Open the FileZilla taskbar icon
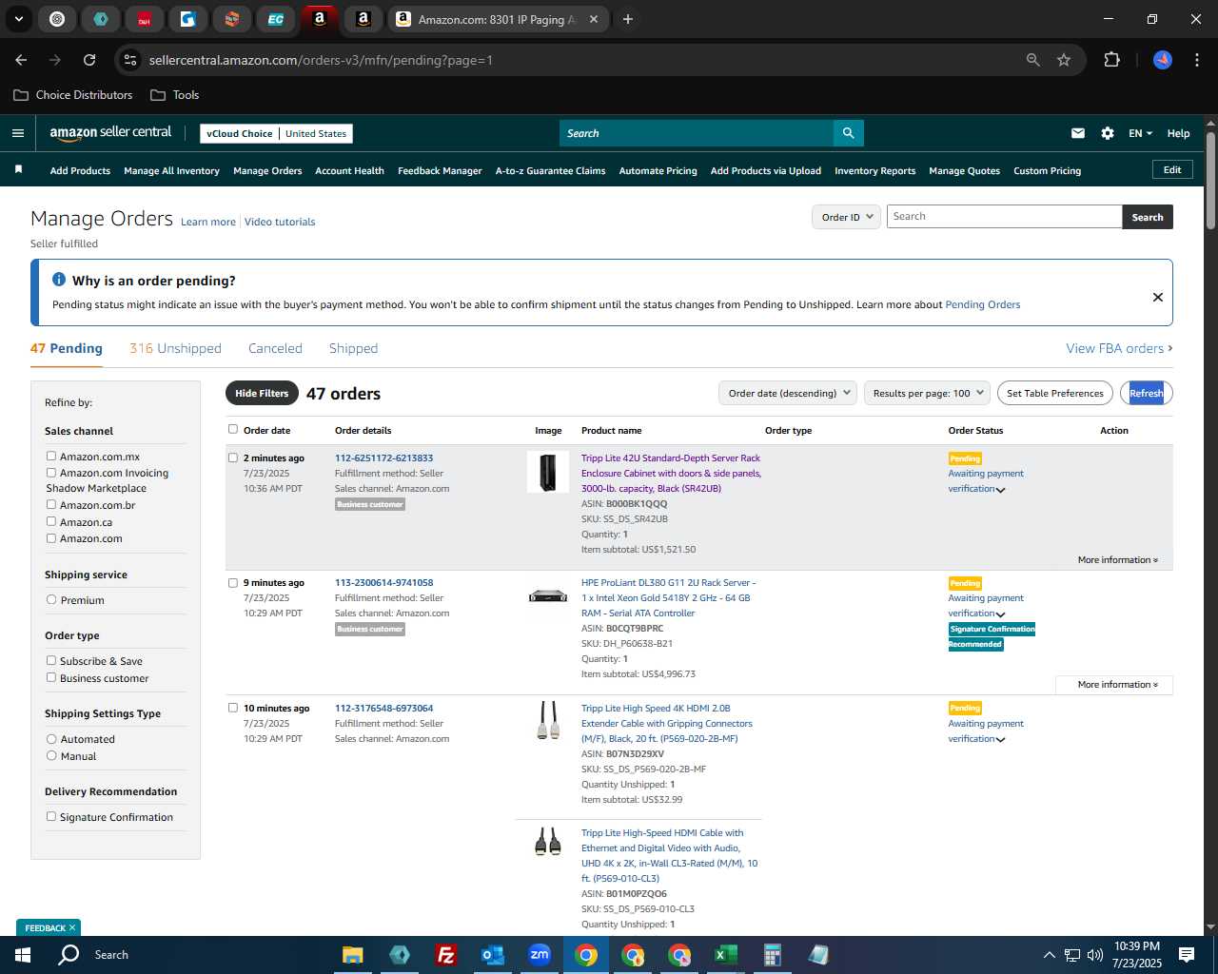Screen dimensions: 1218x974 tap(445, 955)
